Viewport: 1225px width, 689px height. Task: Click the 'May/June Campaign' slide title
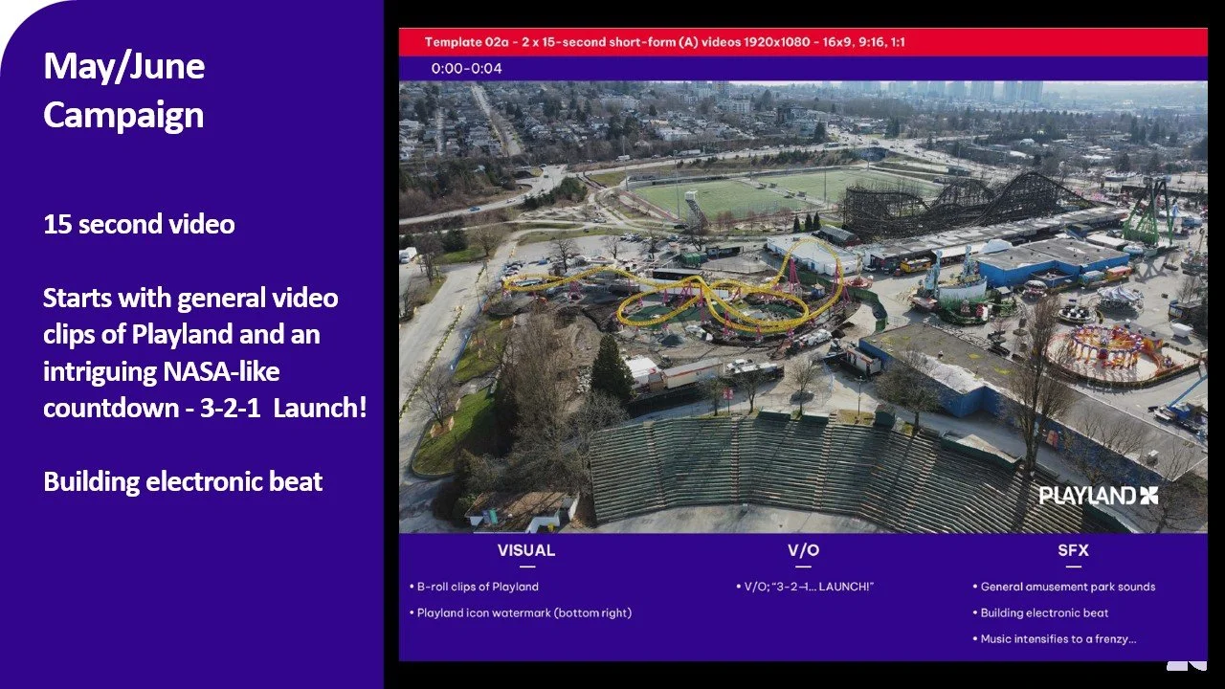pos(123,90)
